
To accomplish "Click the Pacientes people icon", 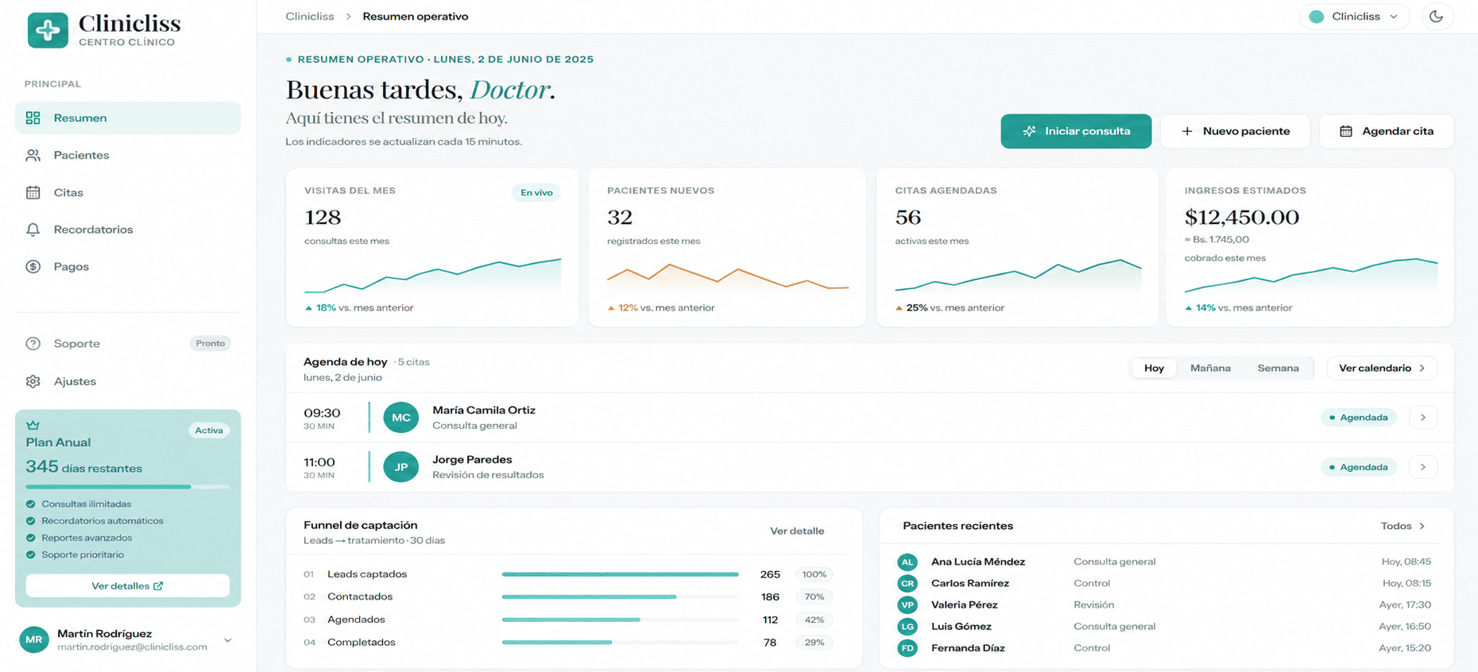I will 33,155.
